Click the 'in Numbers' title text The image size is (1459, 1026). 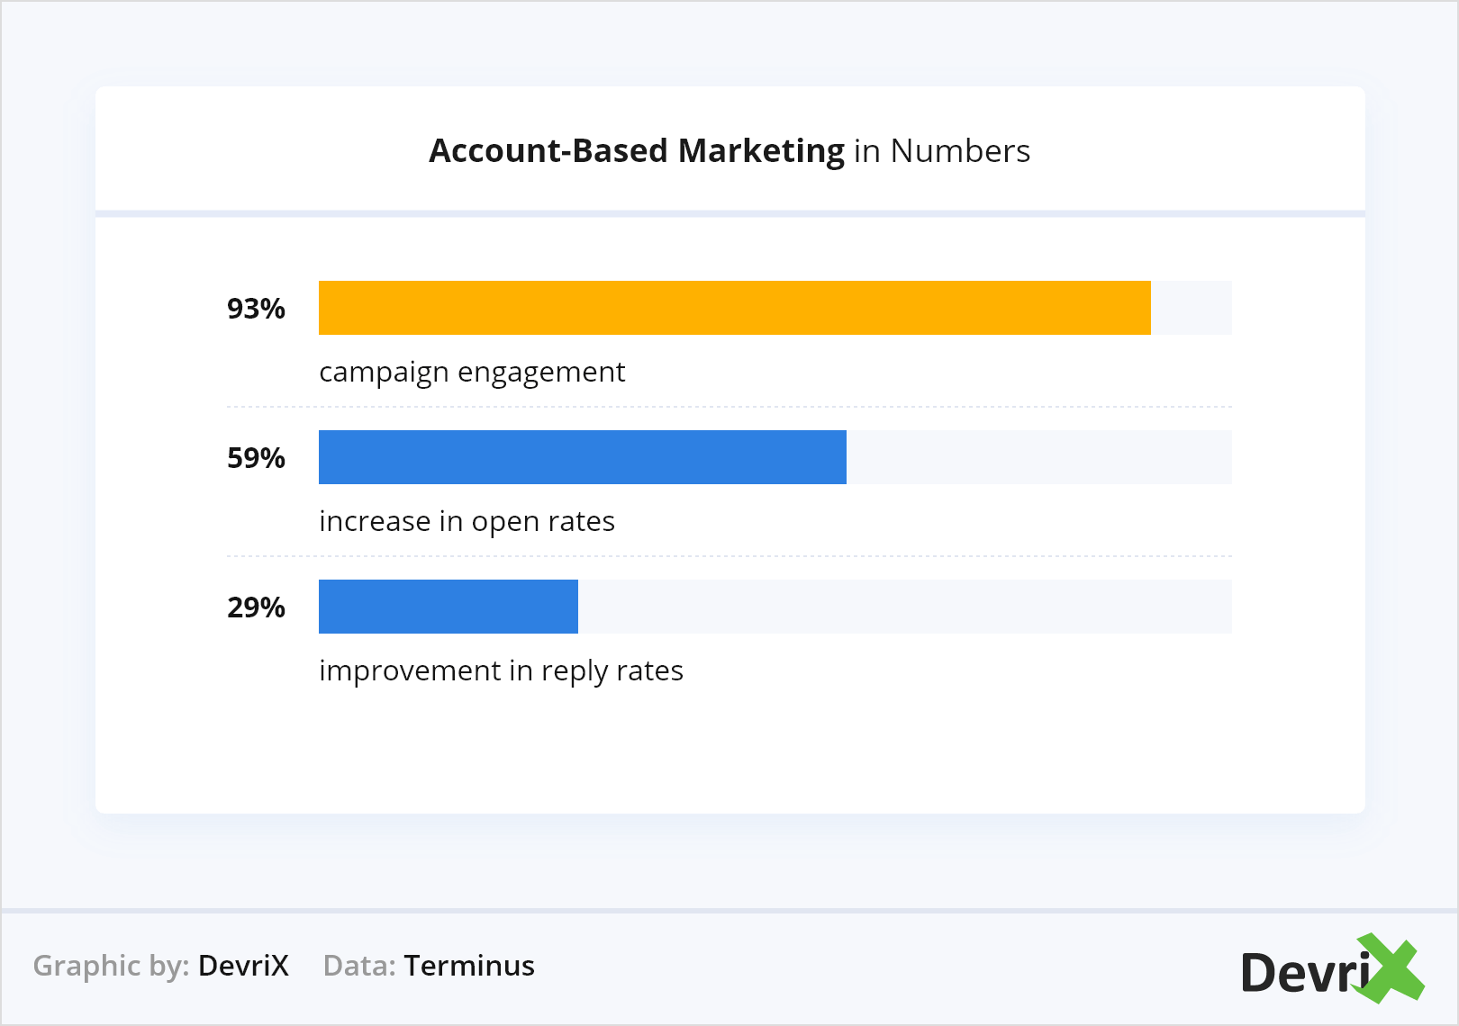coord(941,150)
